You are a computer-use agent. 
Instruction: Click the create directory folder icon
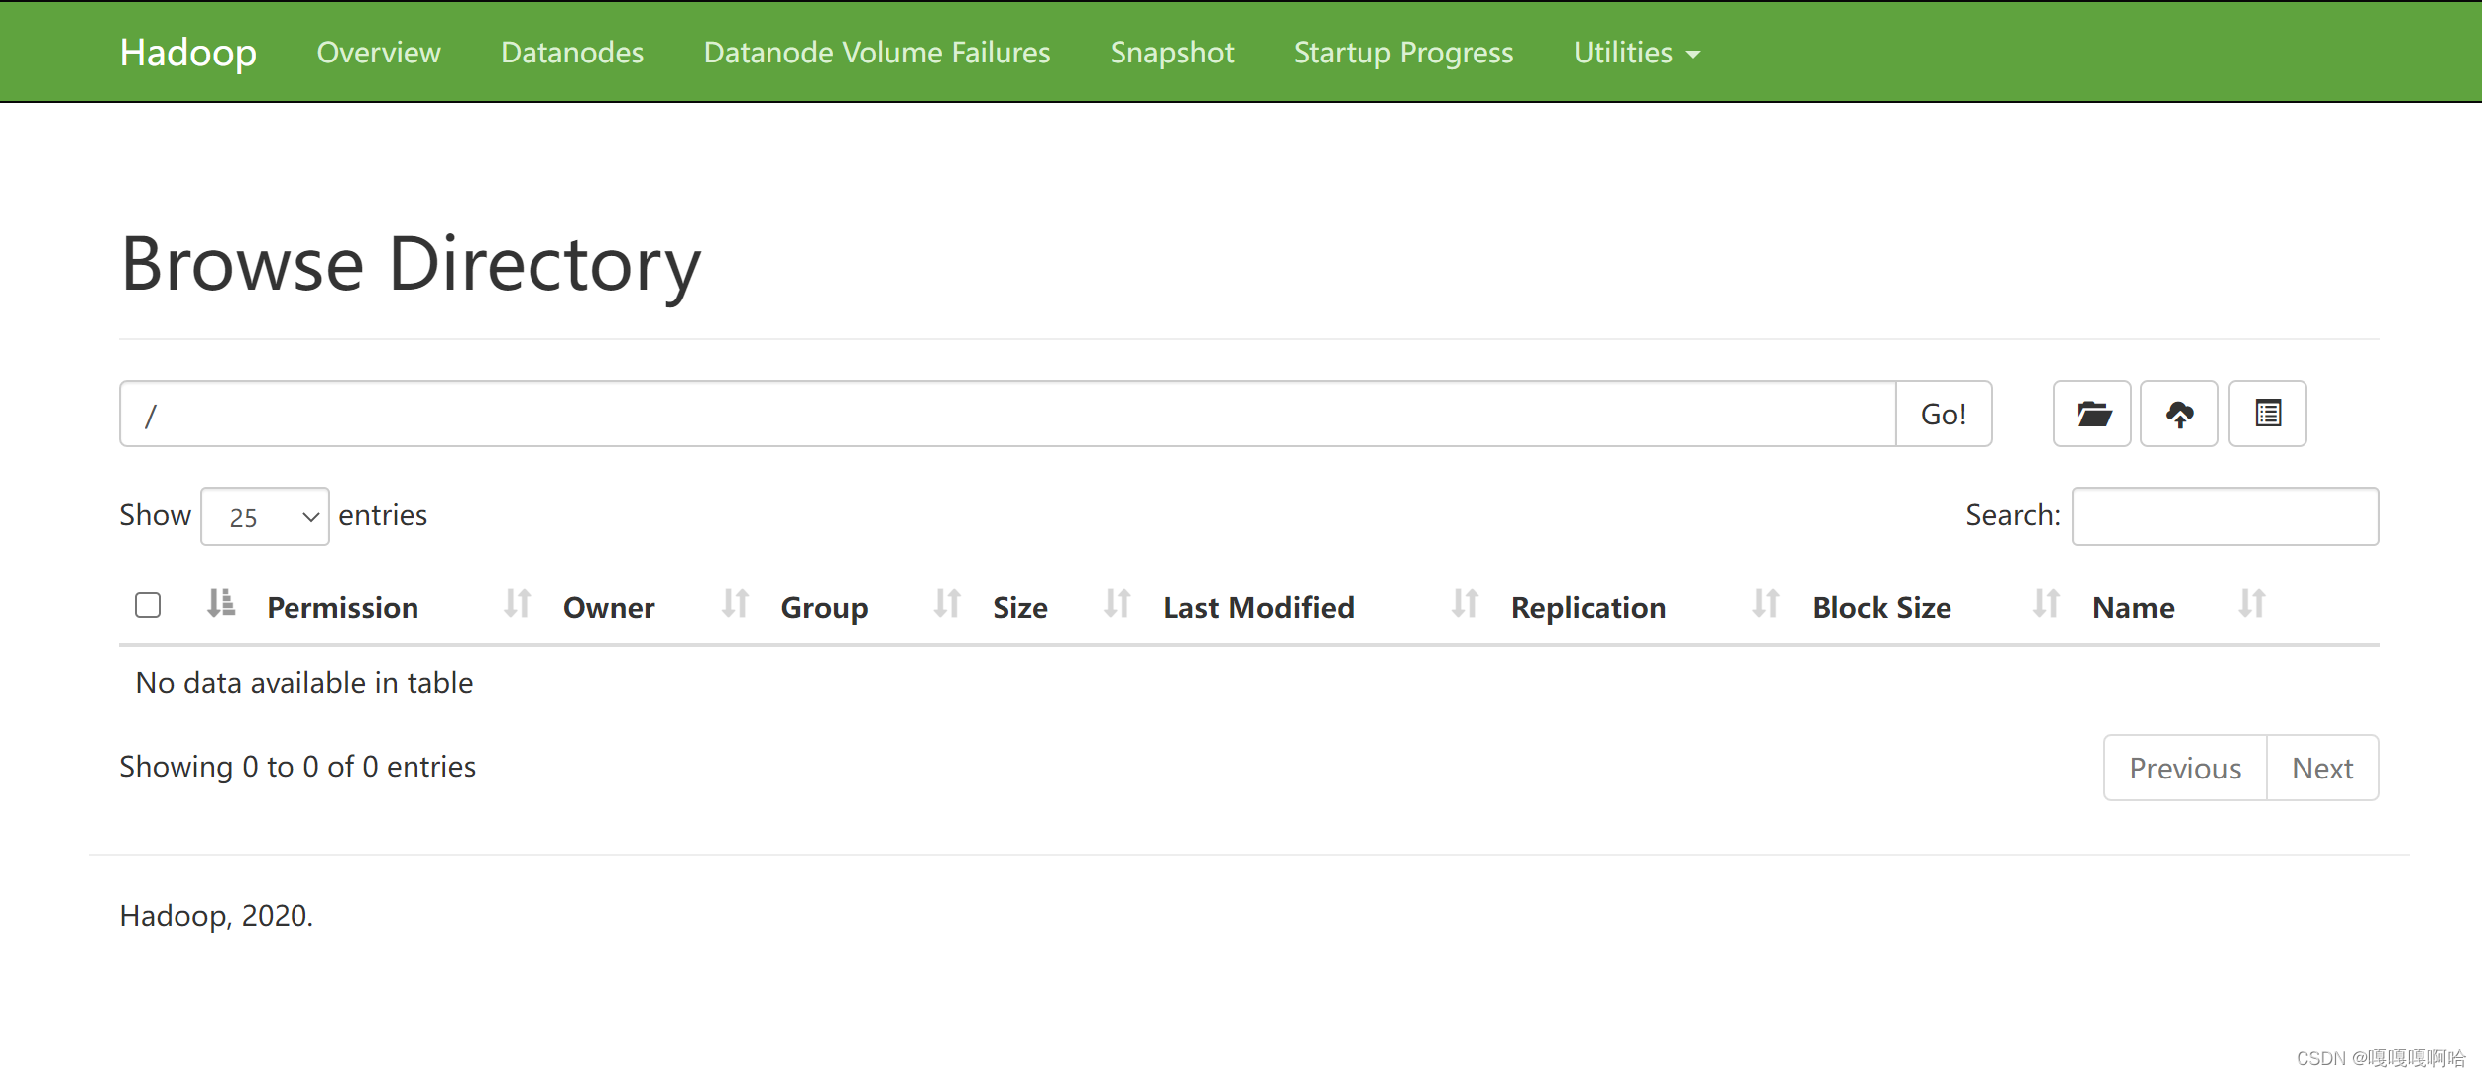point(2091,414)
